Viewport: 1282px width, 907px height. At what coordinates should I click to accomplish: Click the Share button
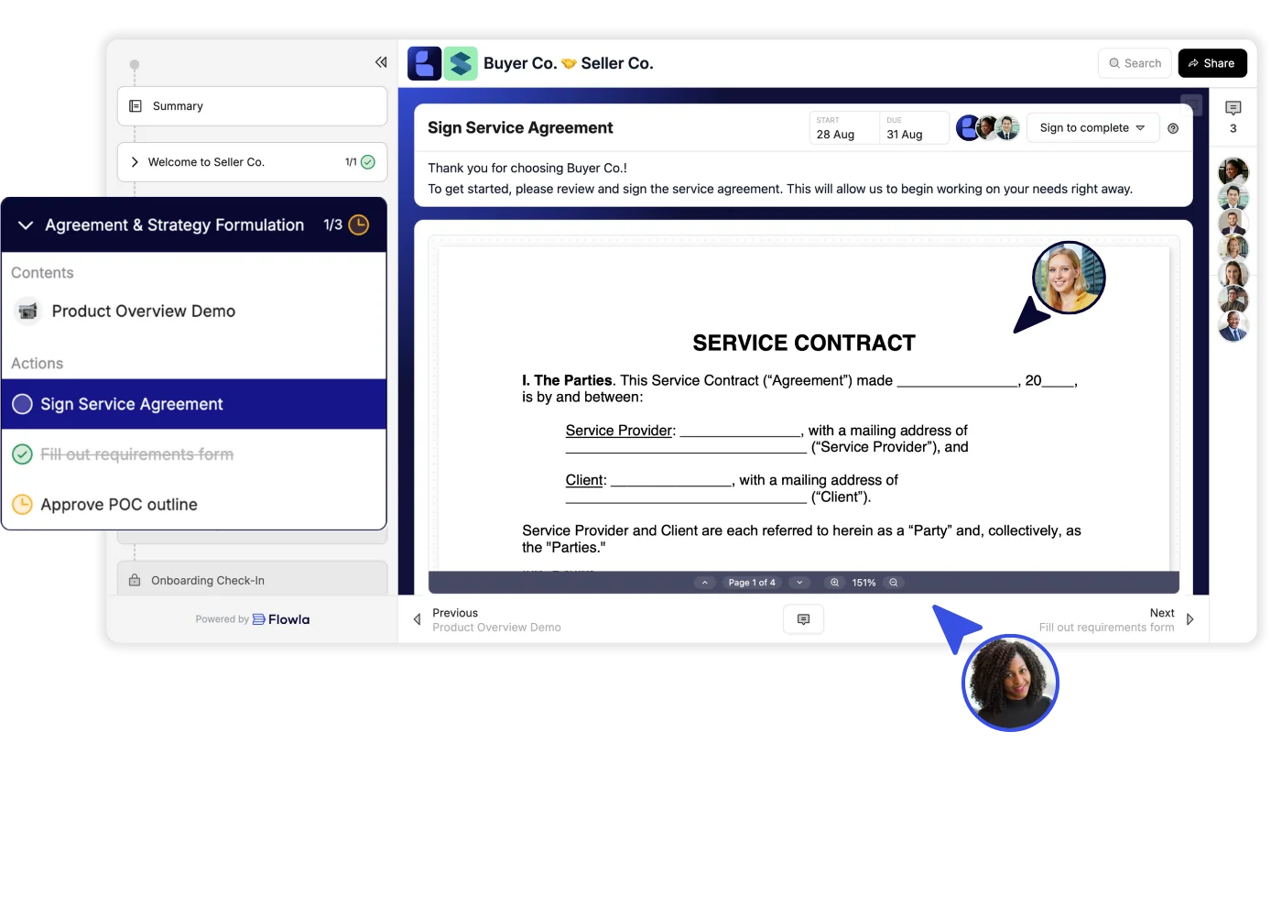pyautogui.click(x=1212, y=63)
